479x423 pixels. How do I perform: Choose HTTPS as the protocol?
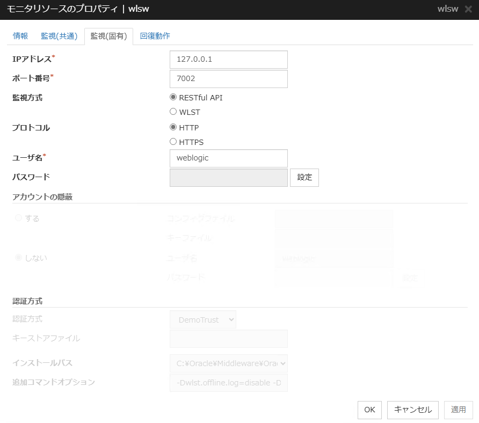coord(173,142)
